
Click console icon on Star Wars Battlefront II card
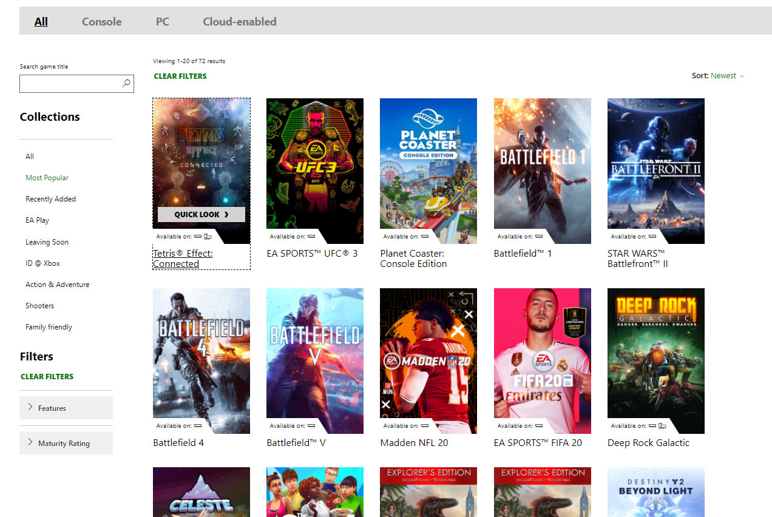pyautogui.click(x=652, y=237)
